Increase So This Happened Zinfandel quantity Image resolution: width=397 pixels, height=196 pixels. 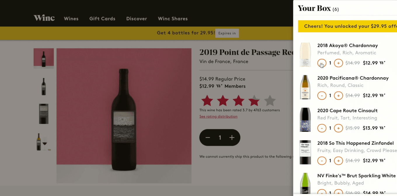338,161
